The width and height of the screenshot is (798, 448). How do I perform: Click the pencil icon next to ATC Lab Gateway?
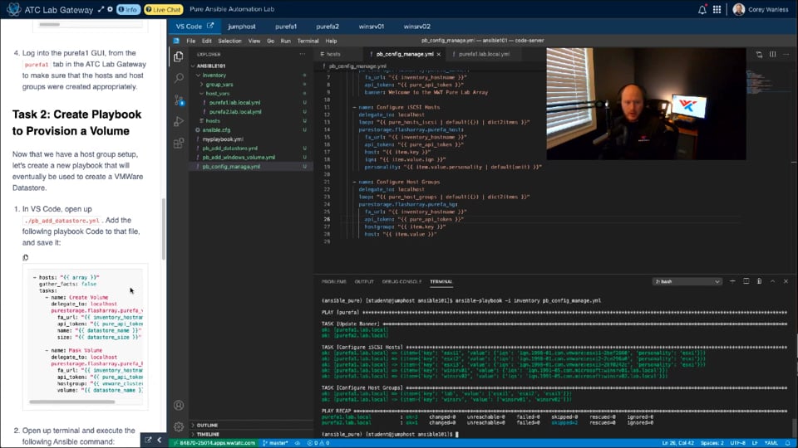pyautogui.click(x=101, y=9)
